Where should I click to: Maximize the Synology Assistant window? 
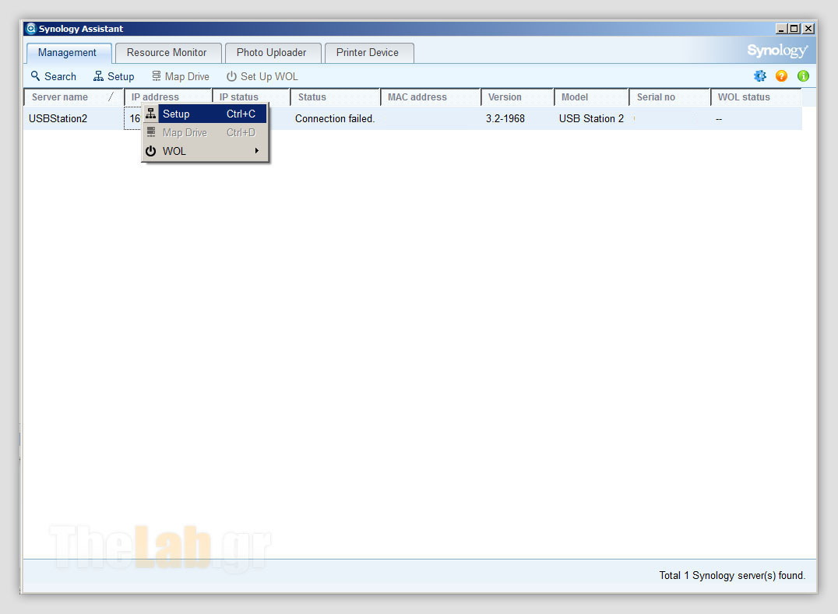tap(794, 28)
